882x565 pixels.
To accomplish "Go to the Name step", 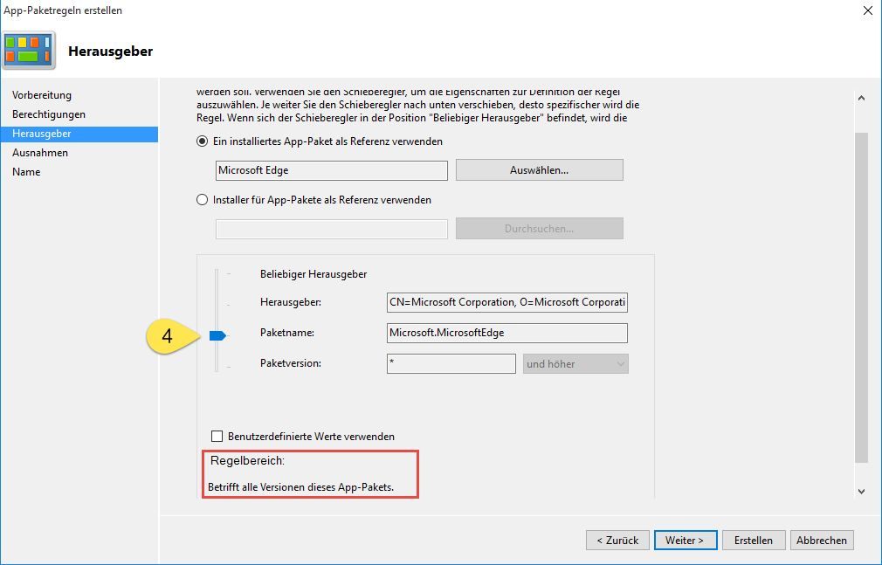I will coord(26,172).
